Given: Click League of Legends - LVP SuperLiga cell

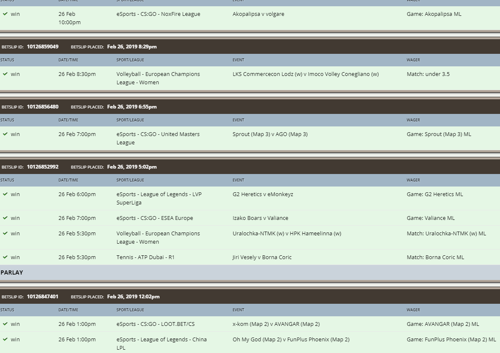Looking at the screenshot, I should (x=159, y=198).
